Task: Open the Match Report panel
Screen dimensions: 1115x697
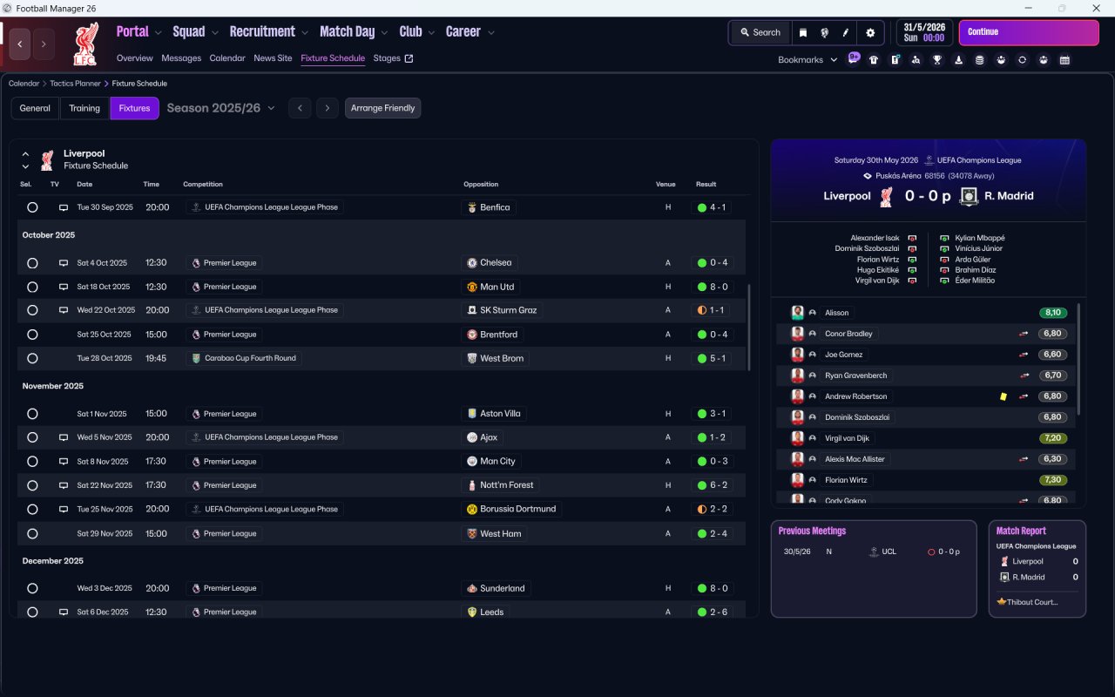Action: (1037, 569)
